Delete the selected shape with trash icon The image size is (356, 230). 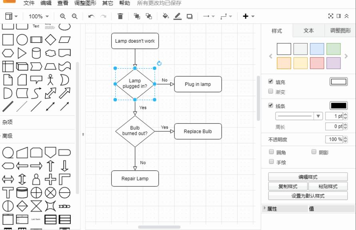[120, 16]
